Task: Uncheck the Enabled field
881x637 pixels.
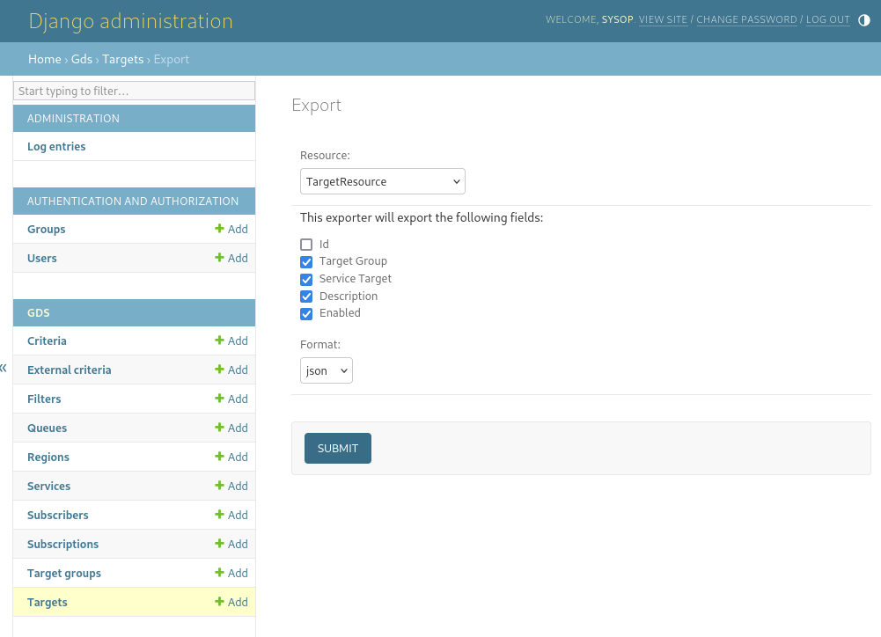Action: pos(306,313)
